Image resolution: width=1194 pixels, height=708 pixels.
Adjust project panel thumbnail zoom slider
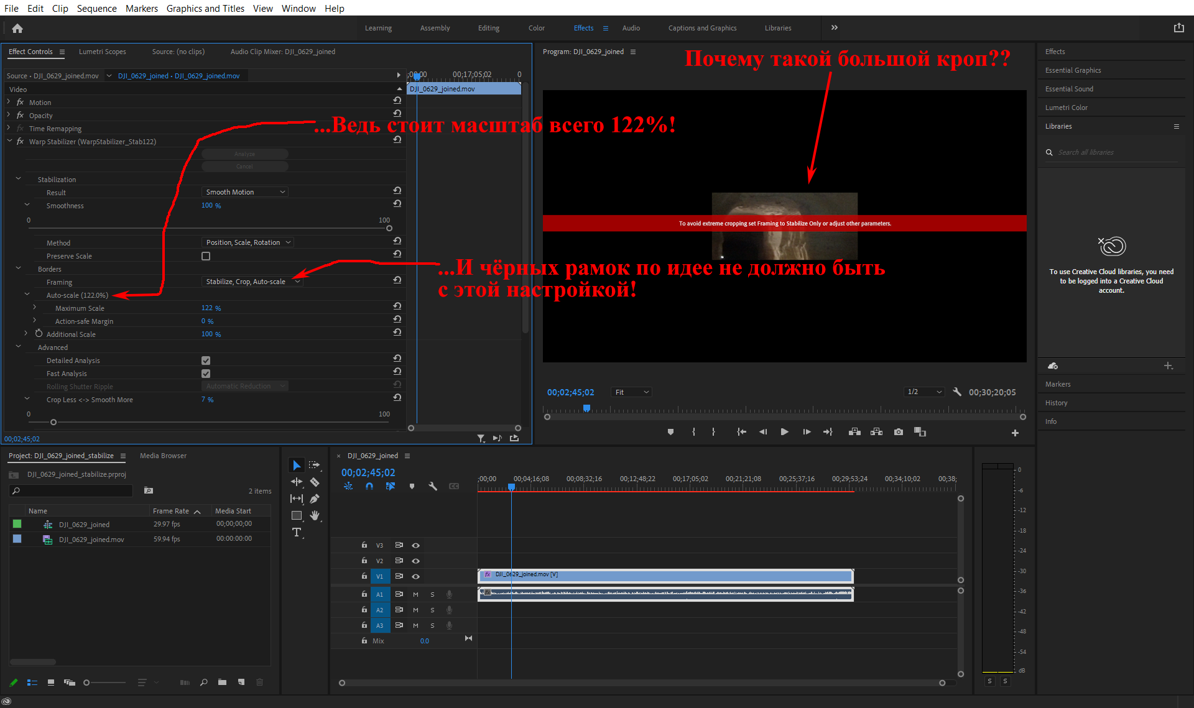coord(86,683)
